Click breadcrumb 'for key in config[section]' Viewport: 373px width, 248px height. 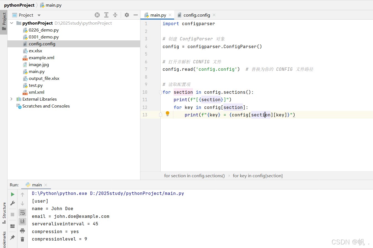258,176
